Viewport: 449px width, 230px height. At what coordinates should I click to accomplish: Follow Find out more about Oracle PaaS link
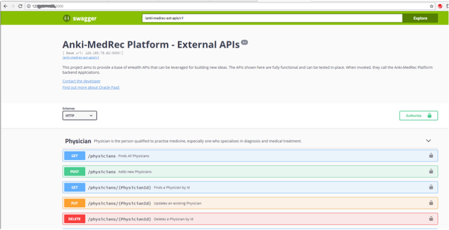[x=90, y=87]
